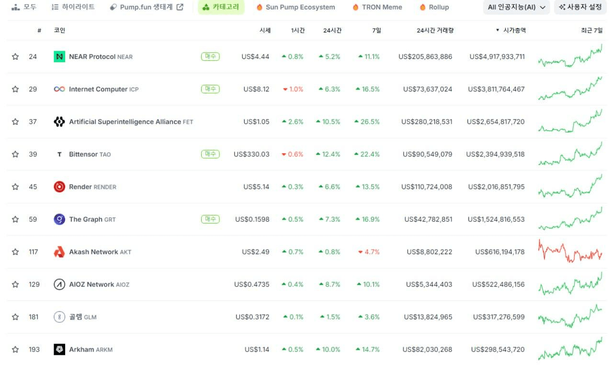Switch to the 하이라이트 tab
Screen dimensions: 613x365
tap(73, 7)
